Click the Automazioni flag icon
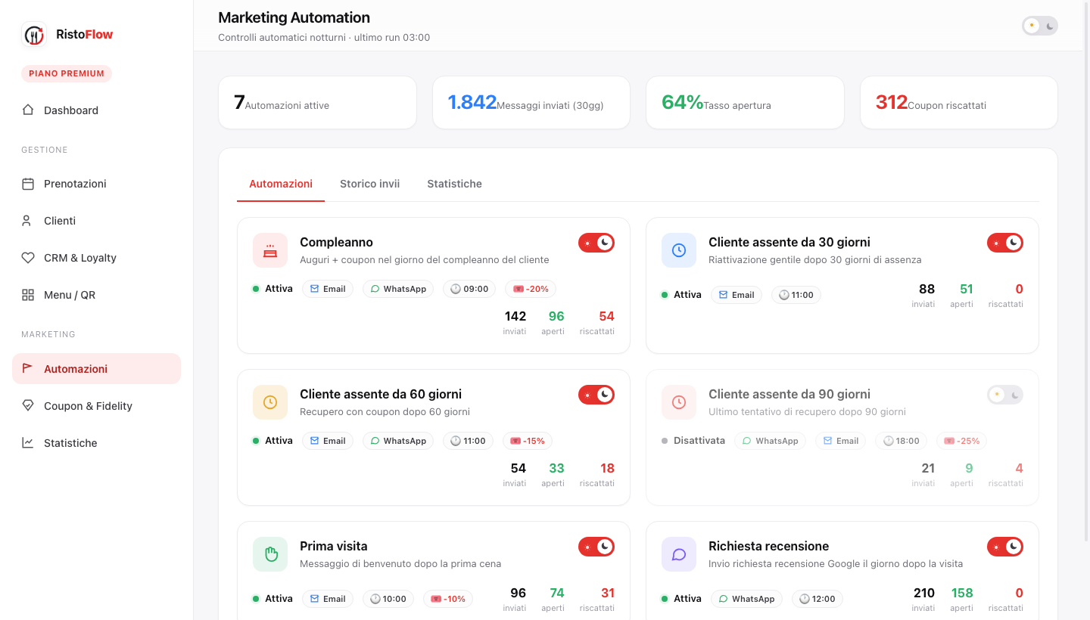 [28, 369]
